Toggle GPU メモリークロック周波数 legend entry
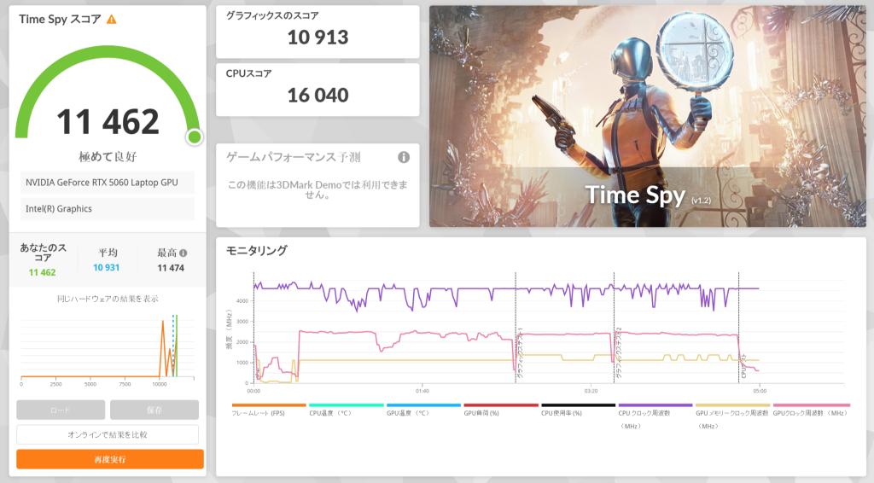 click(x=731, y=413)
